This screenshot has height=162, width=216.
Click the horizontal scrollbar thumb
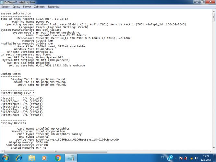[x=56, y=151]
